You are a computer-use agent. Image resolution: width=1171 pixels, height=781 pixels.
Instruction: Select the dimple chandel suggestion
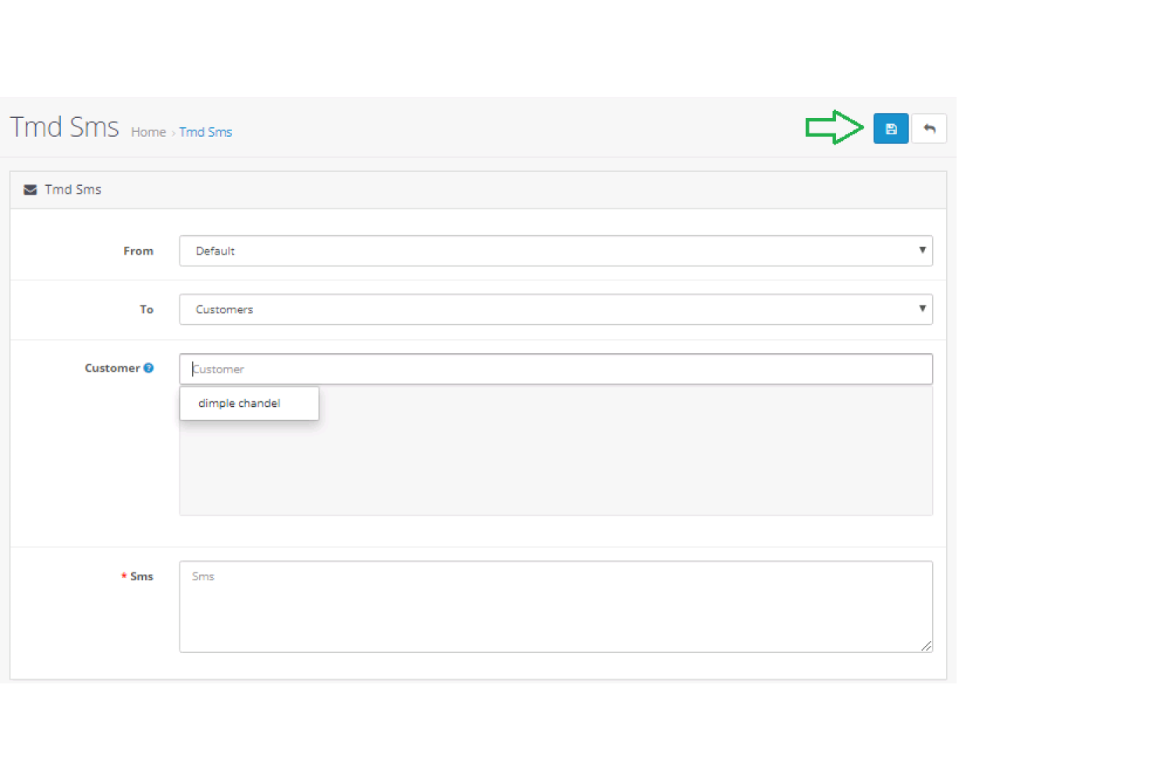(x=249, y=403)
